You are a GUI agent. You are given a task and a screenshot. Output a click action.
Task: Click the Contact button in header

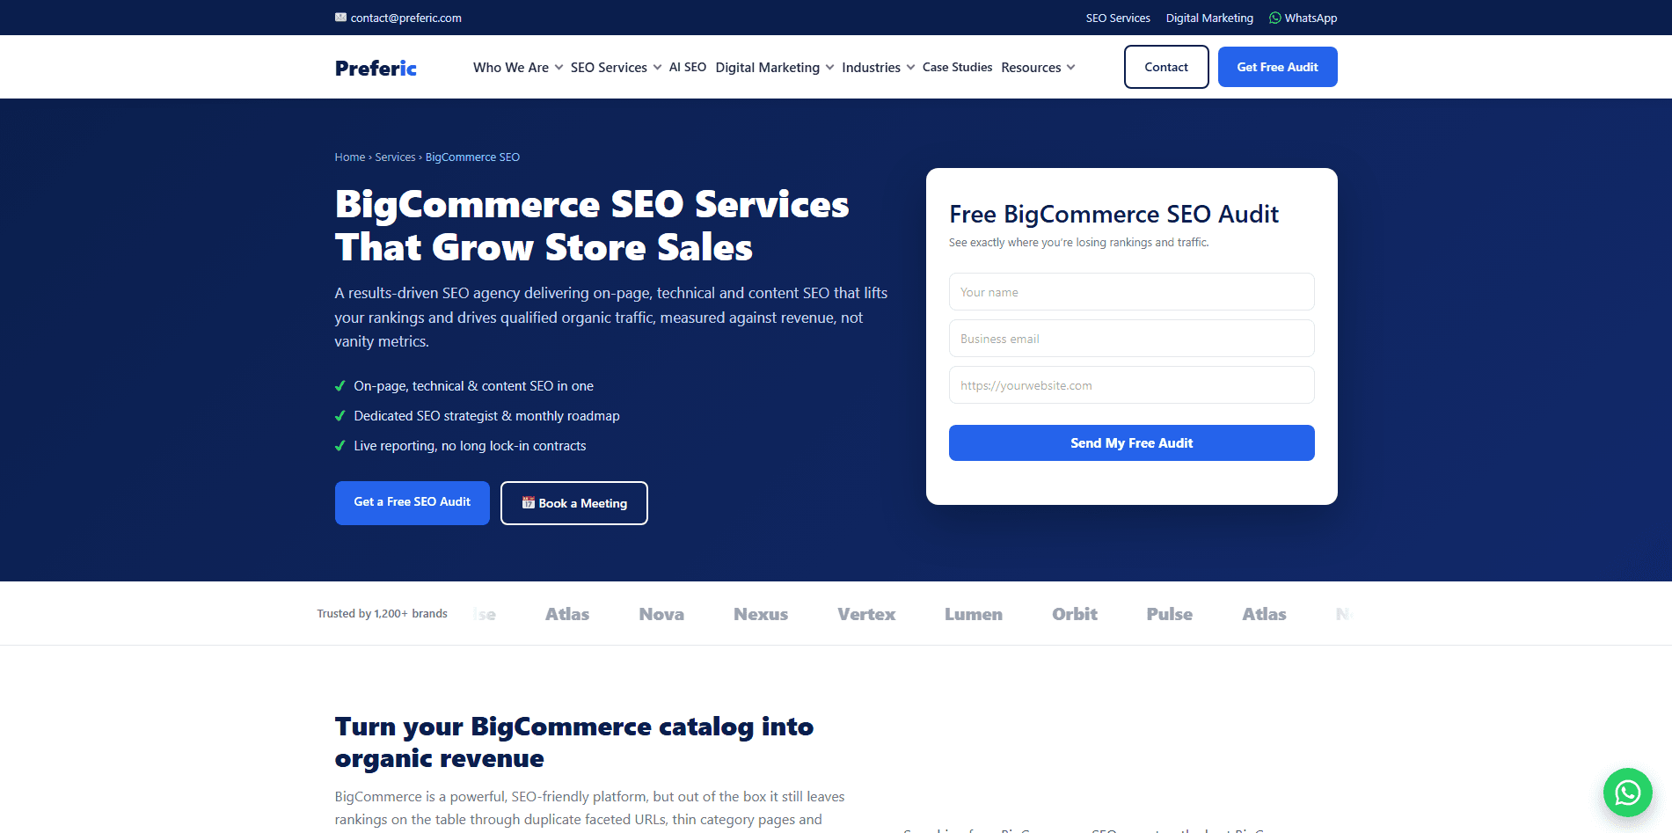[x=1166, y=67]
